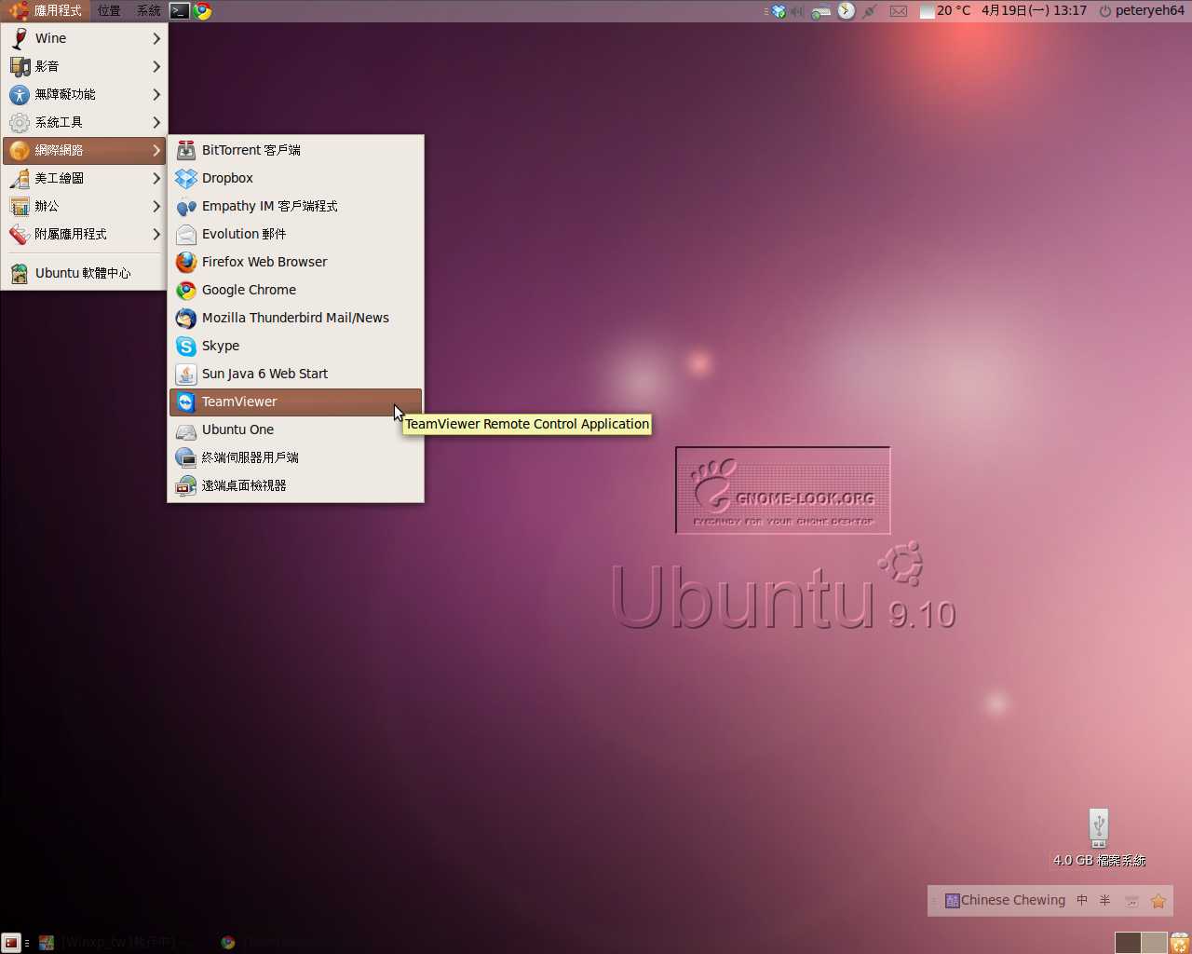Open the 位置 Places menu
The width and height of the screenshot is (1192, 954).
109,11
